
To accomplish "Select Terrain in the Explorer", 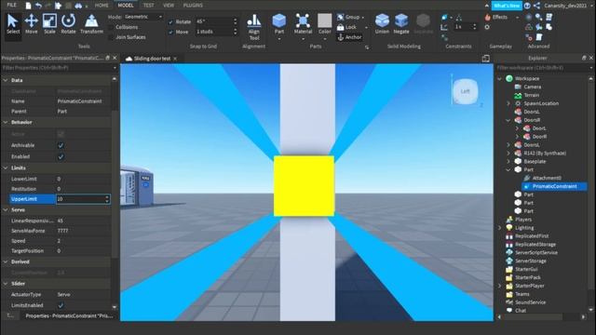I will pyautogui.click(x=532, y=95).
